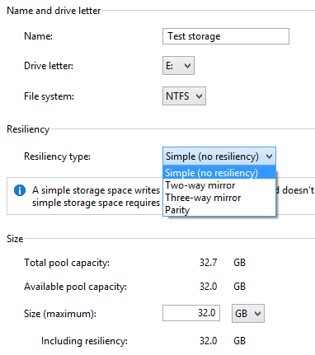Click the File system label
This screenshot has height=355, width=315.
click(x=49, y=96)
